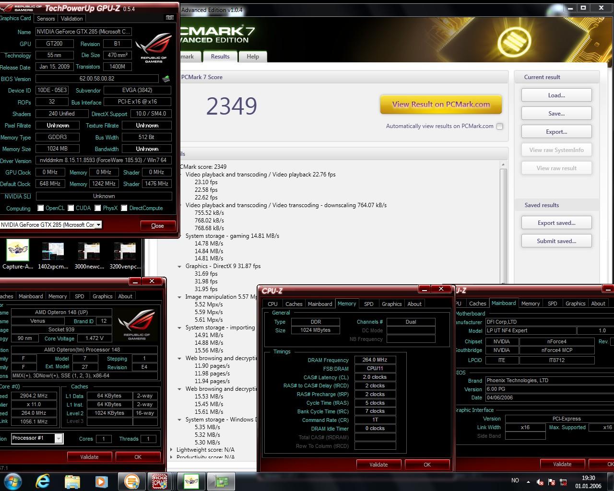The height and width of the screenshot is (491, 614).
Task: Open the SPD tab in the CPU-Z Memory window
Action: point(369,304)
